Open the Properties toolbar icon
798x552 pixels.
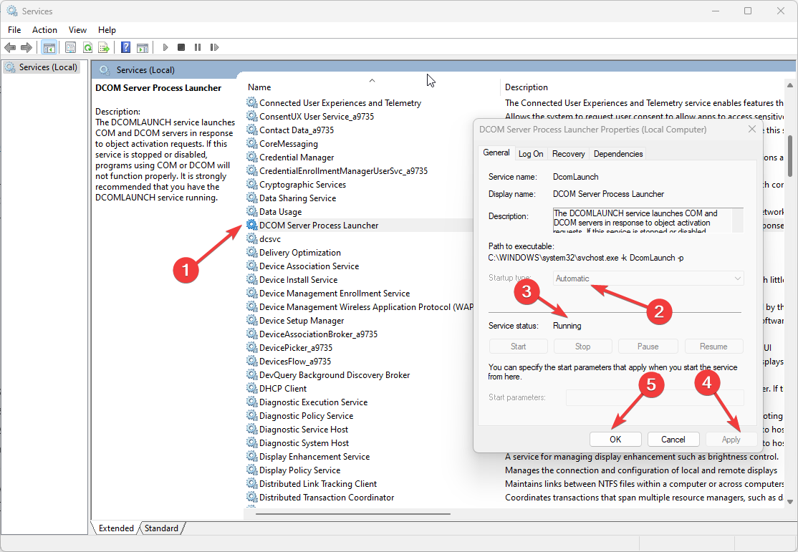click(71, 47)
